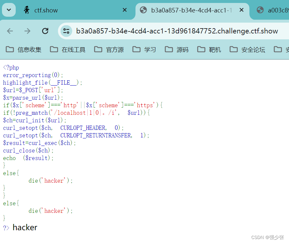289x243 pixels.
Task: Click the cut-off bookmark folder after 安全论坛
Action: pos(281,50)
